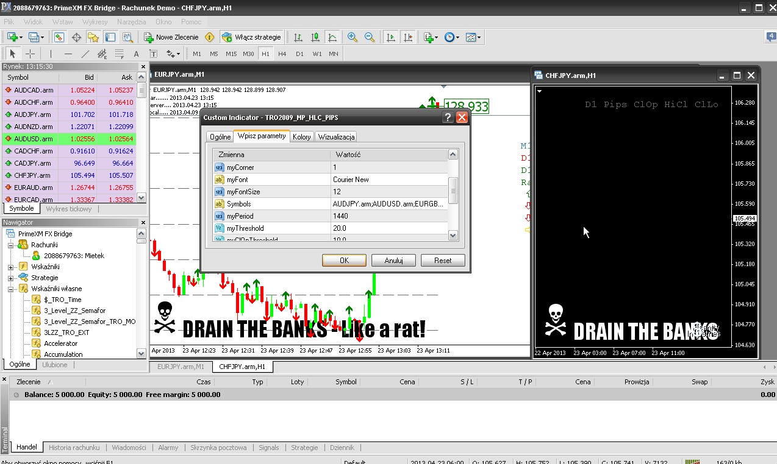Click the Anuluj button

point(394,261)
